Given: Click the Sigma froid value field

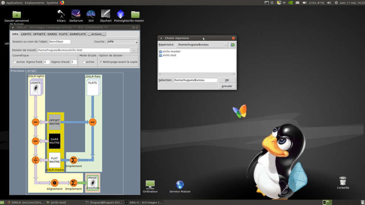Looking at the screenshot, I should [x=47, y=62].
